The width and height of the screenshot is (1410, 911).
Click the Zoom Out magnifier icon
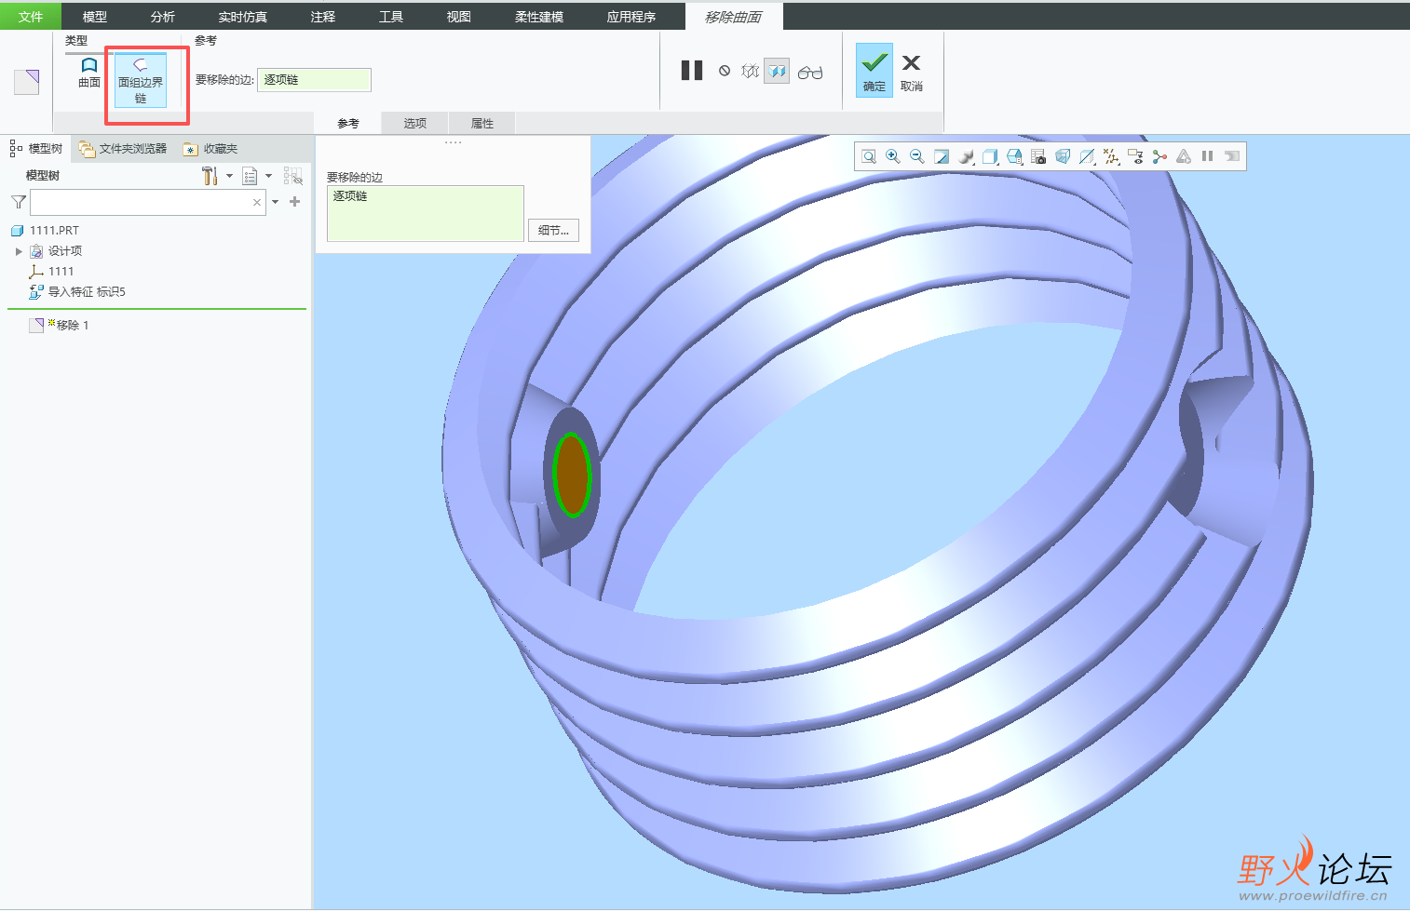coord(917,156)
